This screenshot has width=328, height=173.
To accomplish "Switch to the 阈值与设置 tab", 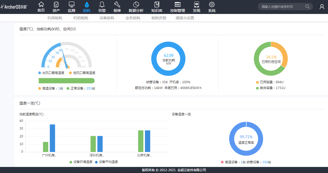I will (x=185, y=18).
